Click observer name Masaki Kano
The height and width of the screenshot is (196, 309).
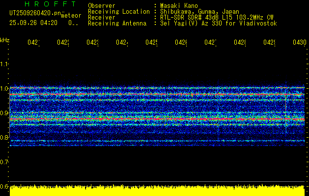click(179, 5)
